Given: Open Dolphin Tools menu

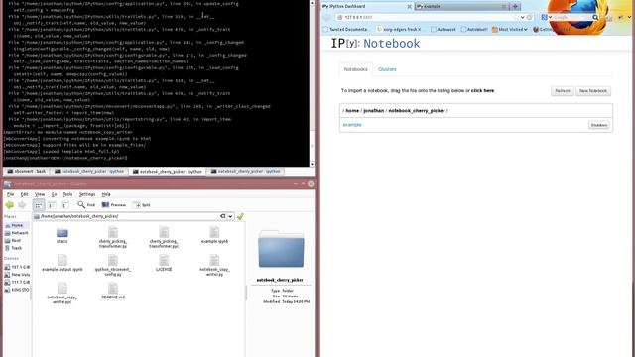Looking at the screenshot, I should [67, 194].
